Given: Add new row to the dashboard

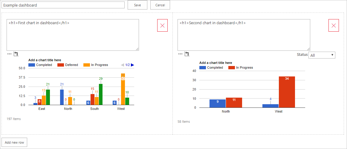Looking at the screenshot, I should 14,142.
